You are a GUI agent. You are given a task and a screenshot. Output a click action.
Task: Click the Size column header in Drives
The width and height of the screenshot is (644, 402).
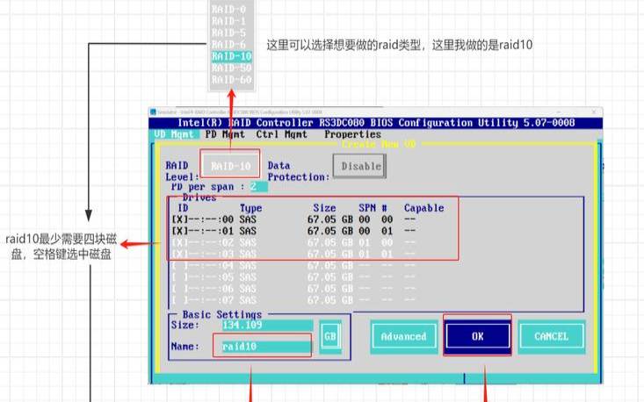click(324, 208)
